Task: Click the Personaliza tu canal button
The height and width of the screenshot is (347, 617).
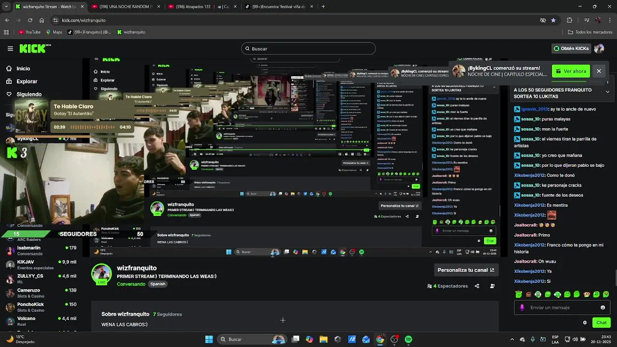Action: click(x=466, y=270)
